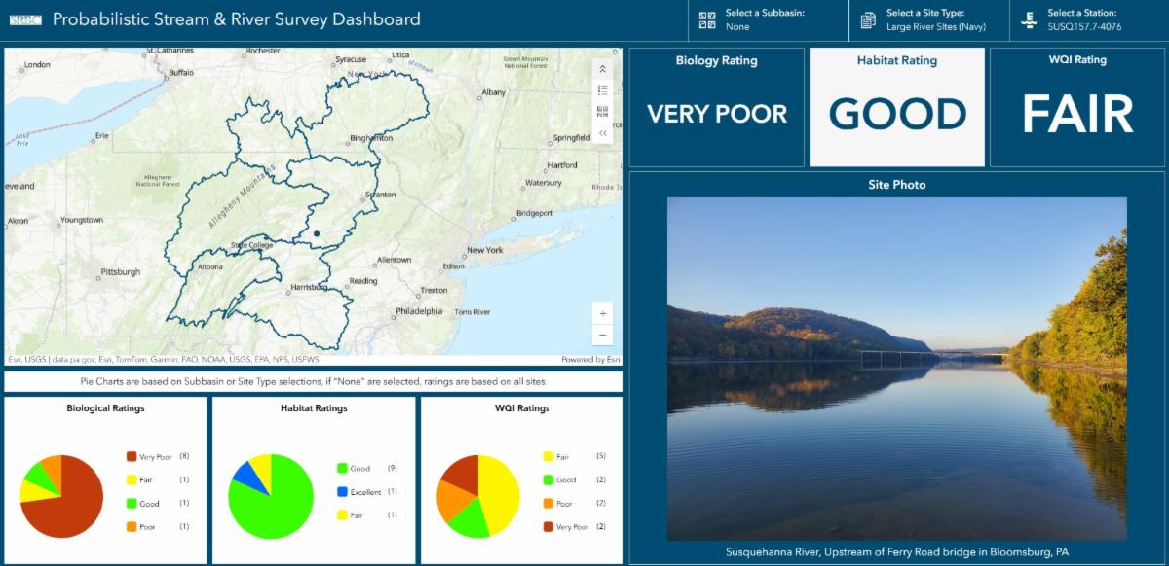Click the 'New York' city label on the map

[484, 250]
